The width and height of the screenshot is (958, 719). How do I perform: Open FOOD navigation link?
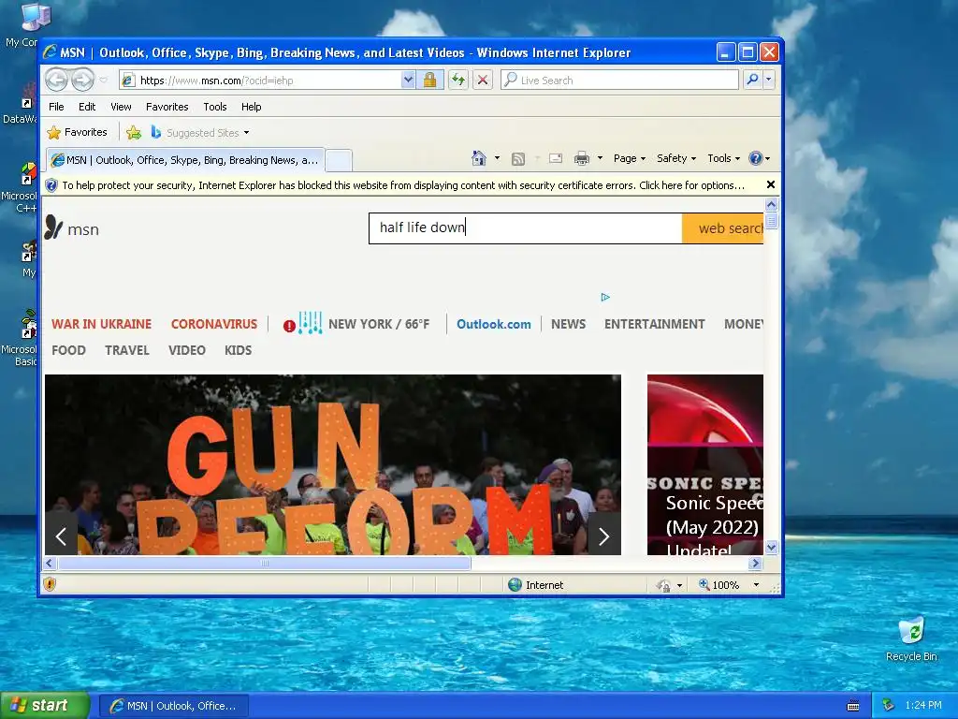[68, 350]
